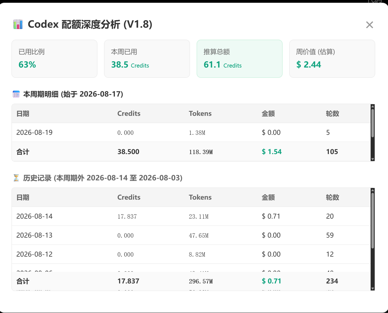This screenshot has width=388, height=313.
Task: Click the 历史记录 section heading
Action: pos(103,178)
